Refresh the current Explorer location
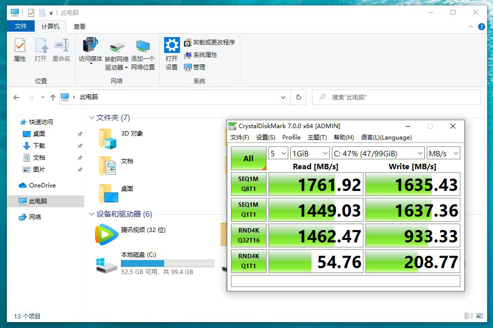This screenshot has height=328, width=493. tap(298, 97)
